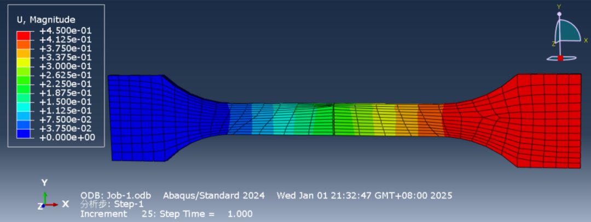Screen dimensions: 591x222
Task: Select the orange legend color band
Action: click(24, 44)
